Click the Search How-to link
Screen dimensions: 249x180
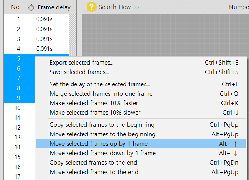point(119,7)
